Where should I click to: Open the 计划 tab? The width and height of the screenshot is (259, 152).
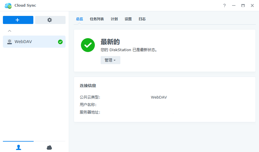pyautogui.click(x=114, y=19)
